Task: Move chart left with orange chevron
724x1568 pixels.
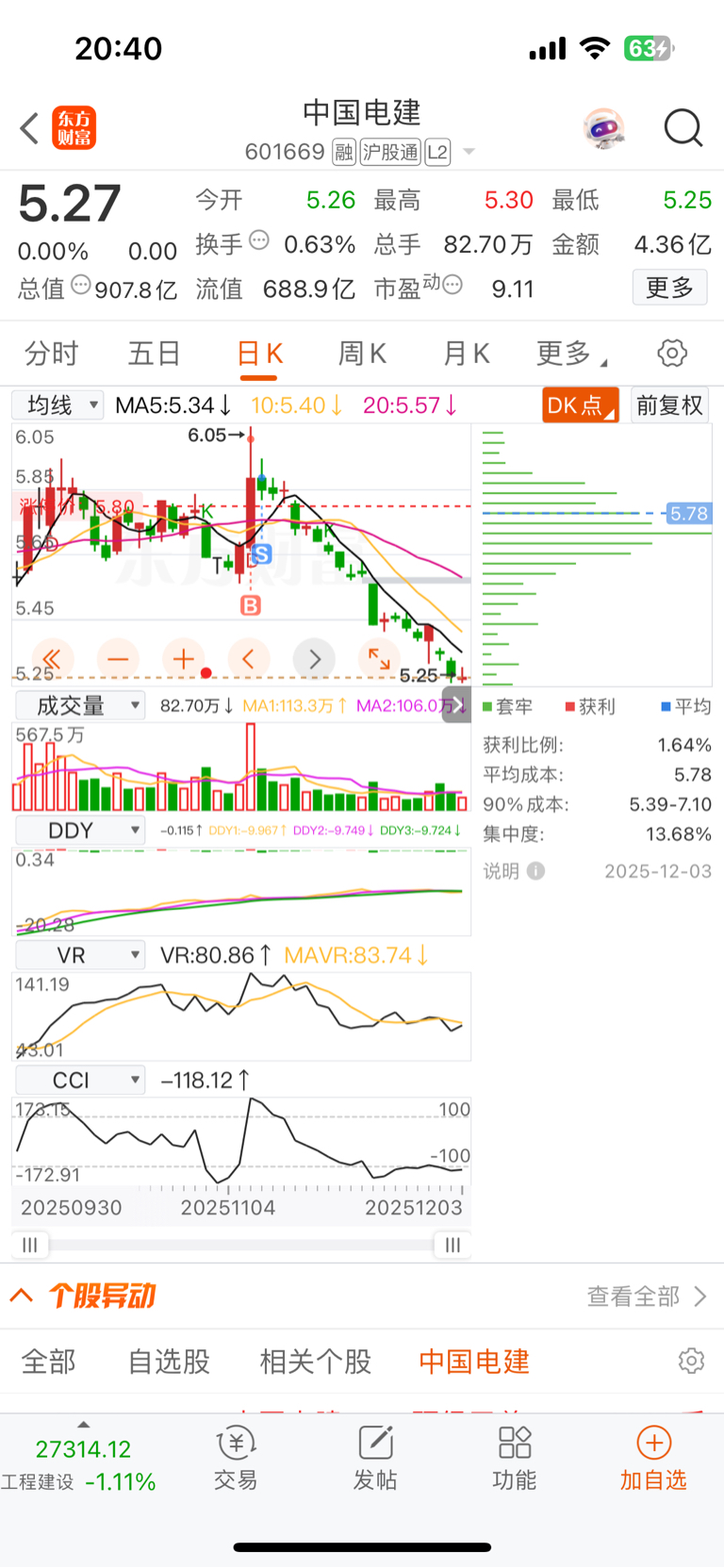Action: pos(249,659)
